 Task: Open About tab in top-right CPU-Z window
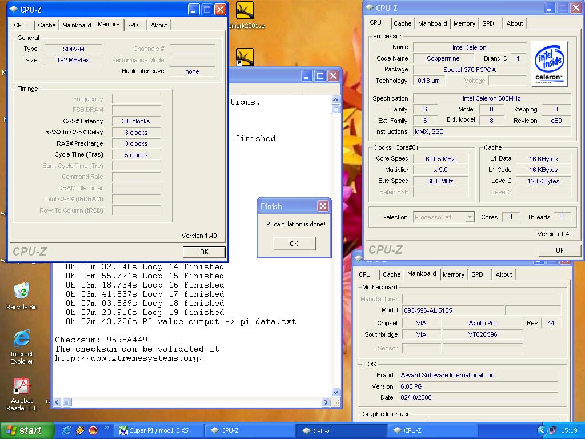pos(515,23)
